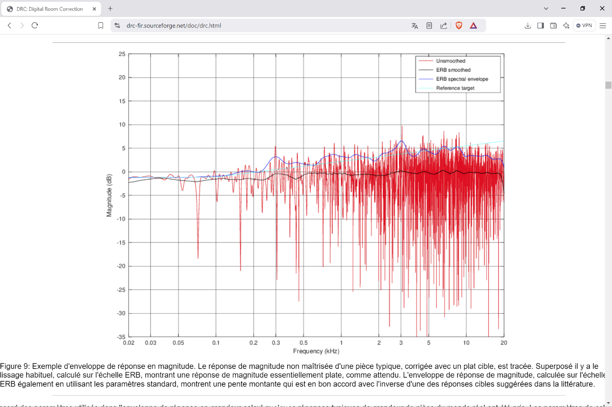The height and width of the screenshot is (407, 612).
Task: Reload the current page
Action: point(35,26)
